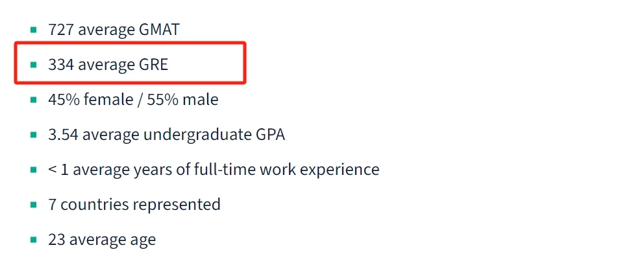Screen dimensions: 635x265
Task: Click the bullet next to countries represented
Action: [x=33, y=205]
